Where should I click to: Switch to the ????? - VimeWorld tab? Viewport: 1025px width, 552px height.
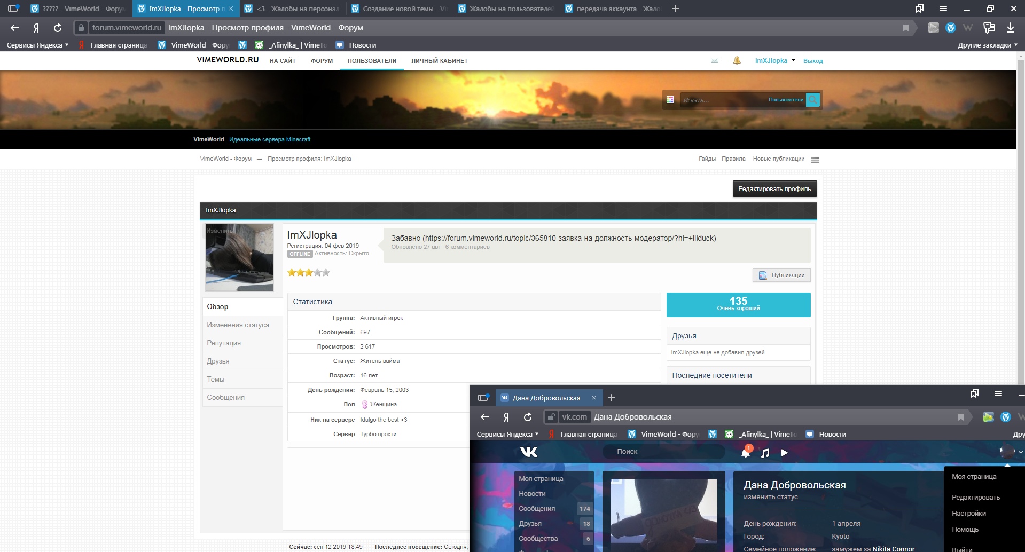coord(78,9)
